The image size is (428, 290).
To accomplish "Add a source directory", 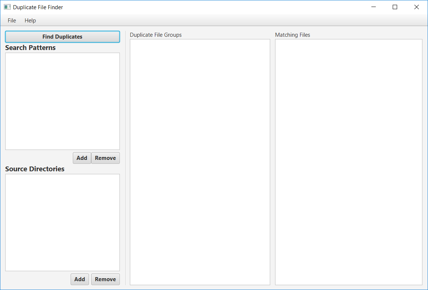I will (80, 279).
